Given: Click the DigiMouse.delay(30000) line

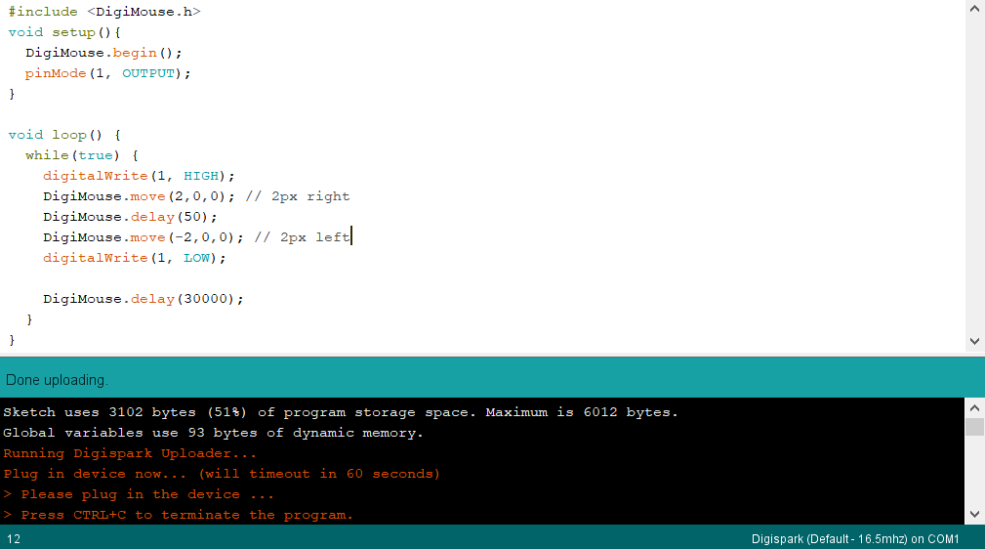Looking at the screenshot, I should coord(144,299).
